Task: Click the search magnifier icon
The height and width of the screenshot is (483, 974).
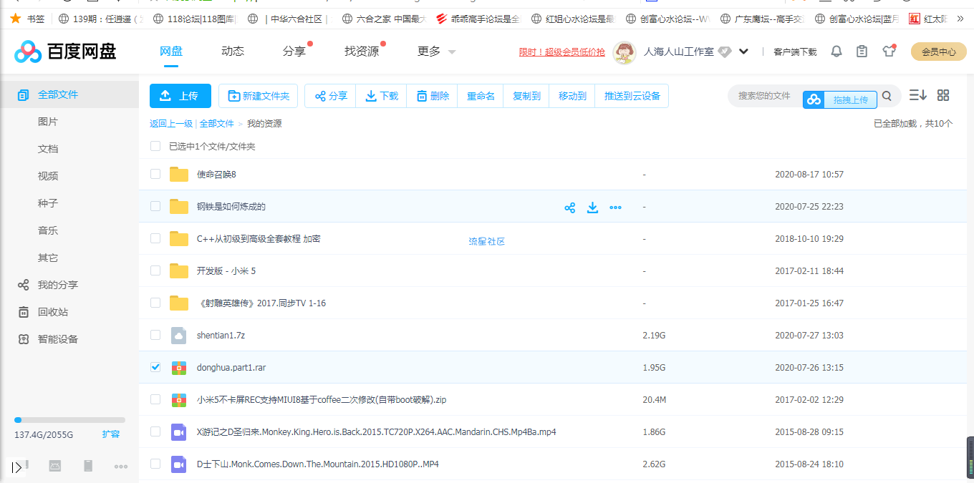Action: pos(887,96)
